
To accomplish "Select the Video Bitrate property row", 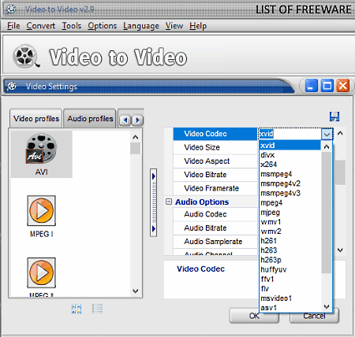I will 215,175.
